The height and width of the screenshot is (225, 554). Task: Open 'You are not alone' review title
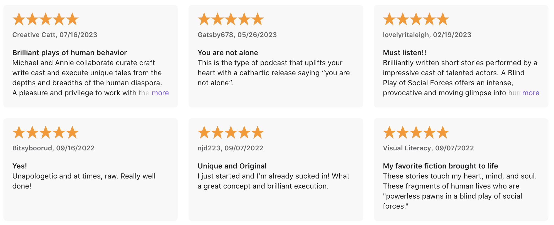point(228,53)
